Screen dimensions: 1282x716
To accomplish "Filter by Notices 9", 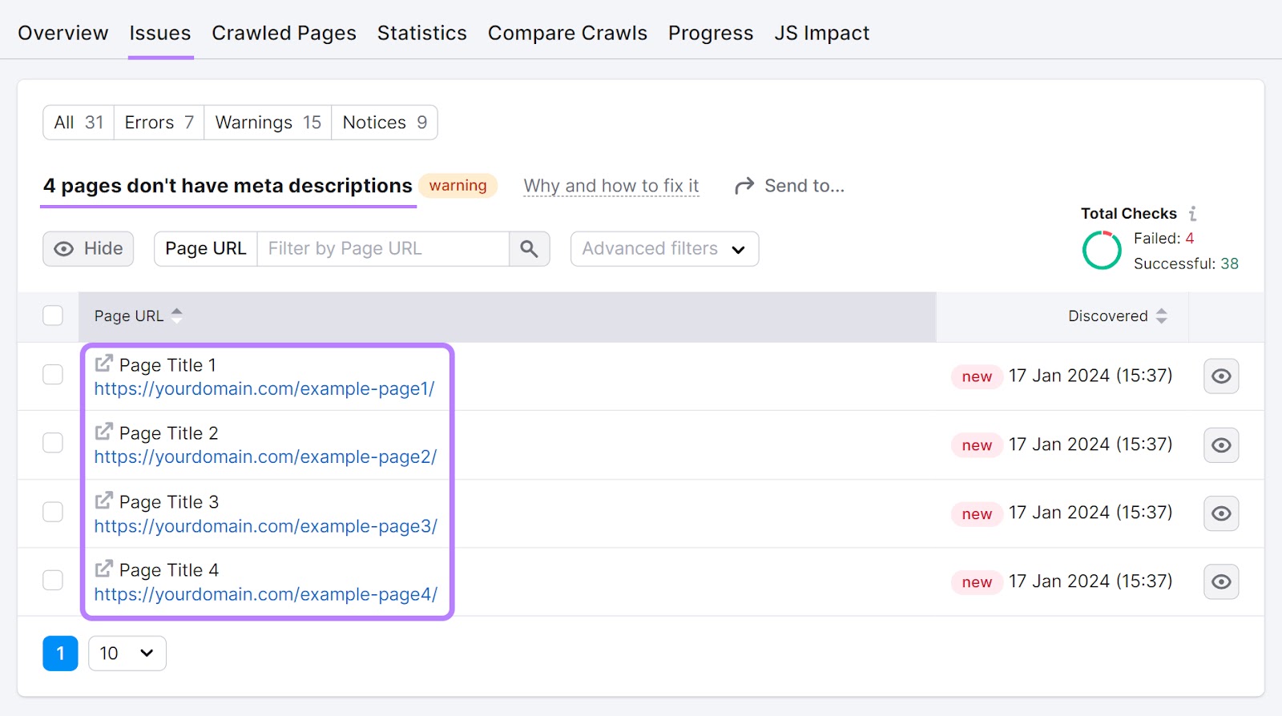I will (x=385, y=123).
